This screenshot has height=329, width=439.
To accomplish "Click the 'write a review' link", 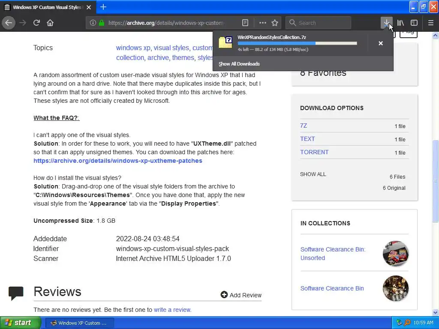I will [172, 310].
